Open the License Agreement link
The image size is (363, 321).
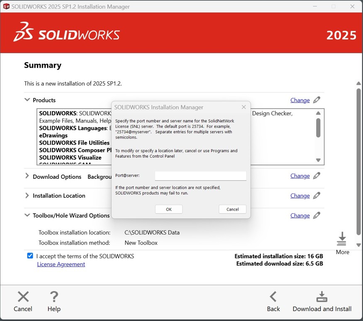[61, 264]
